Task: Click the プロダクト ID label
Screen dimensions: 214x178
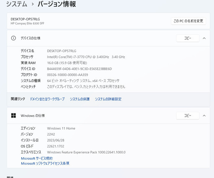Action: coord(29,75)
